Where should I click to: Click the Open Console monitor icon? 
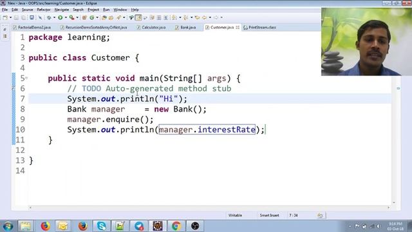click(x=32, y=17)
